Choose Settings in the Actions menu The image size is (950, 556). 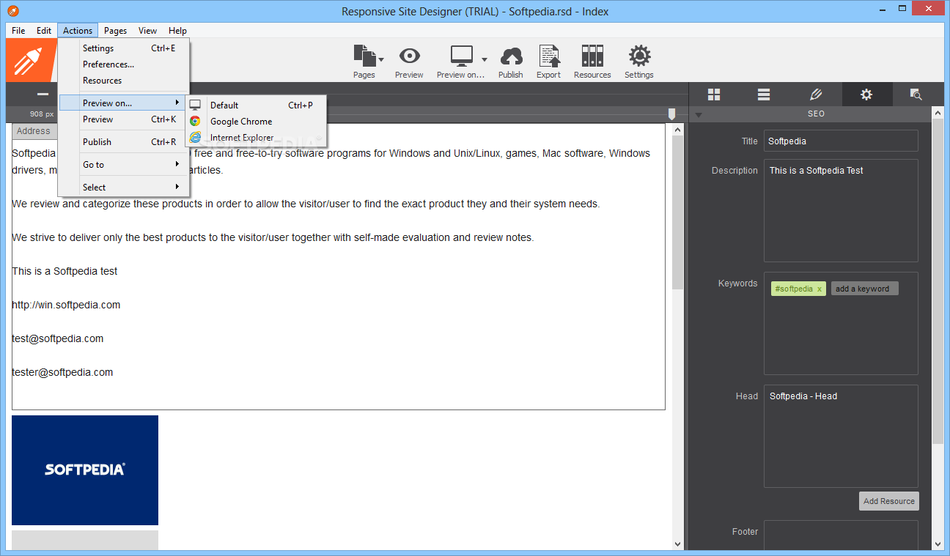coord(124,48)
